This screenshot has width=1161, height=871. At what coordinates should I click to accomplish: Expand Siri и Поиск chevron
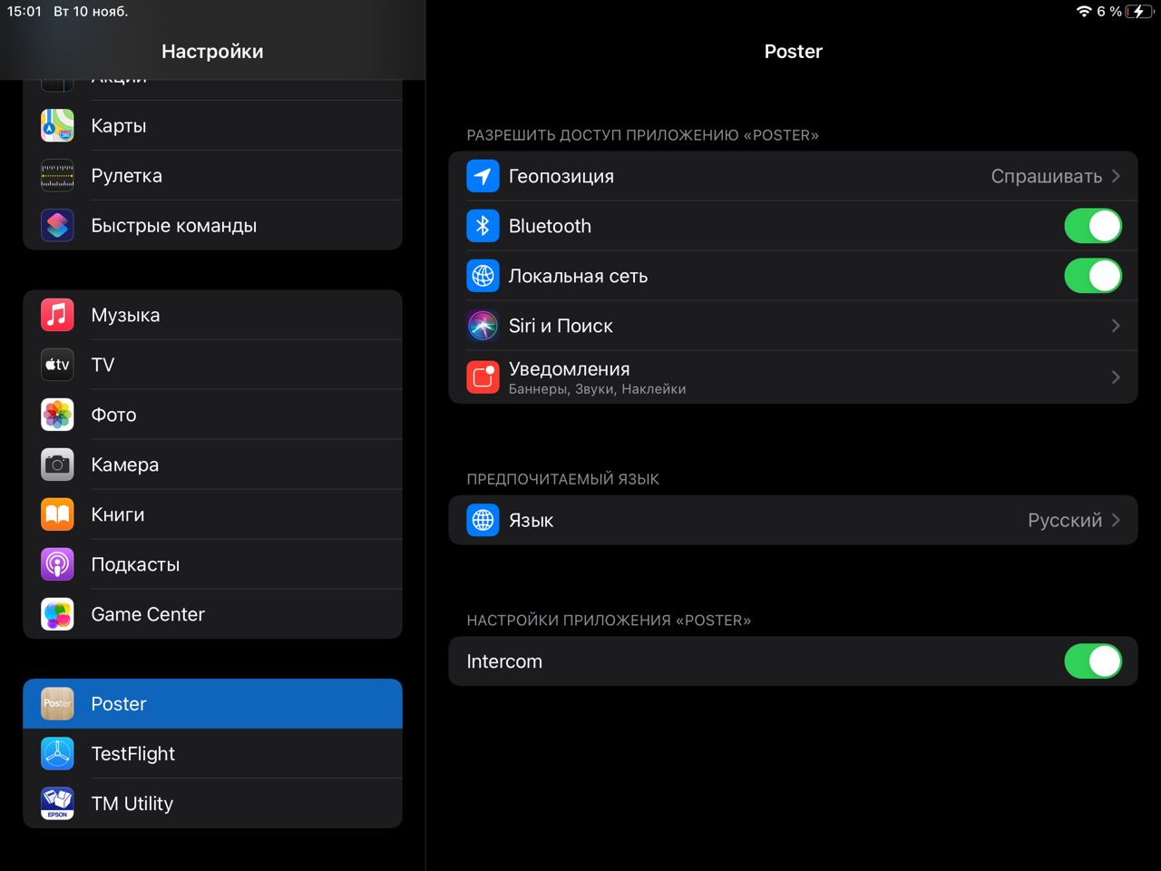pyautogui.click(x=1116, y=326)
